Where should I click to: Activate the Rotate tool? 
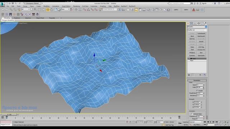(52, 10)
